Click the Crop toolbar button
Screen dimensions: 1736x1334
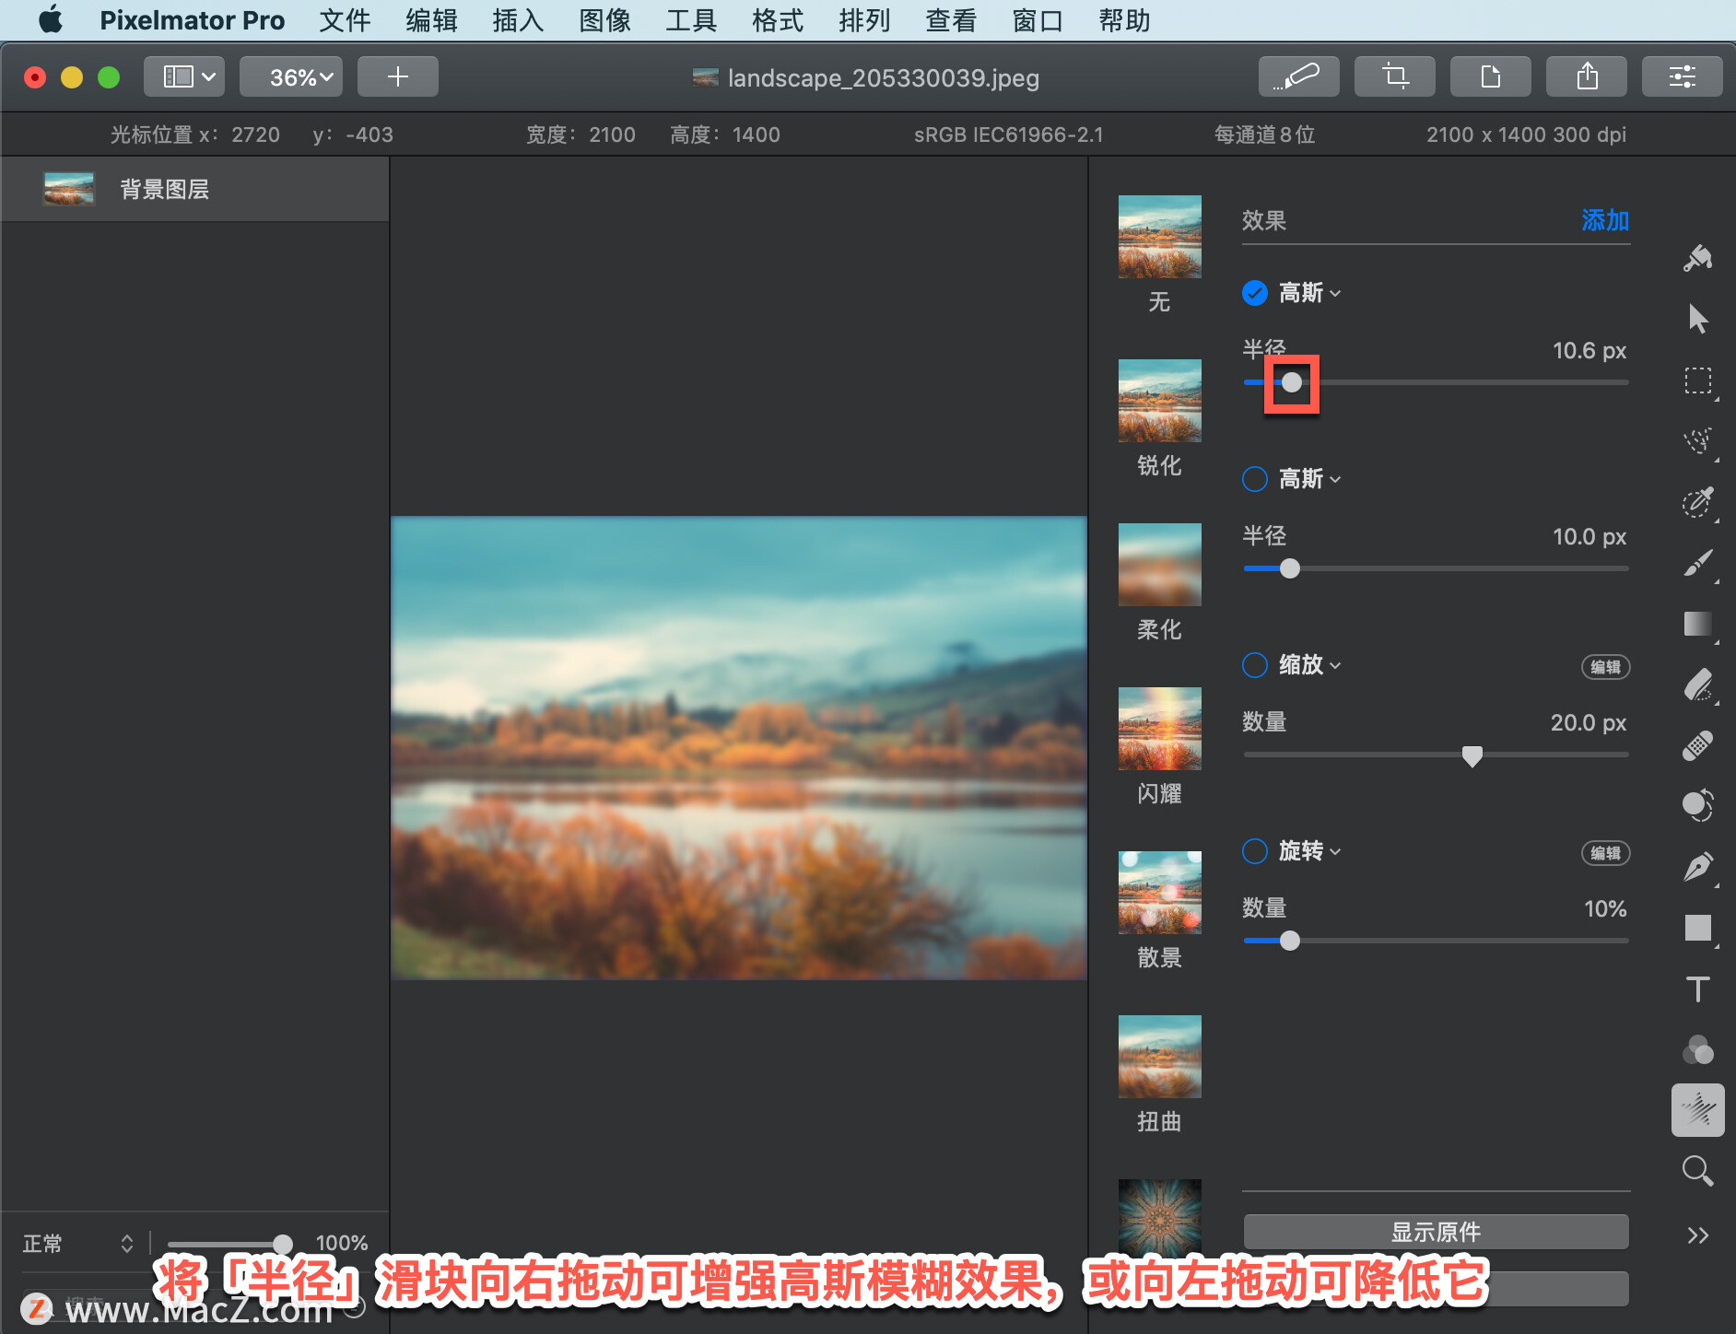point(1394,76)
